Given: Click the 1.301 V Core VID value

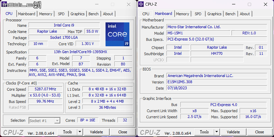Looking at the screenshot, I should coord(88,44).
